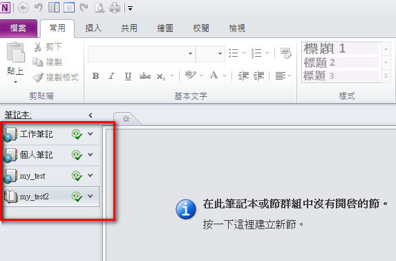The height and width of the screenshot is (261, 396).
Task: Create a new section tab
Action: coord(126,119)
